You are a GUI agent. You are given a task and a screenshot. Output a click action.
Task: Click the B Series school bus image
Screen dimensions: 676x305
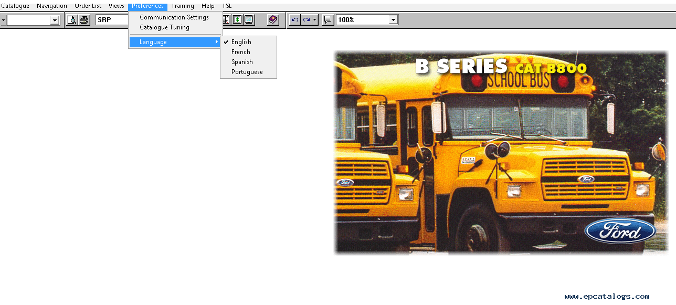coord(501,152)
